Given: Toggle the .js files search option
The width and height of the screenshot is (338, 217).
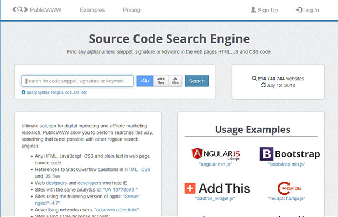Looking at the screenshot, I should tap(175, 81).
